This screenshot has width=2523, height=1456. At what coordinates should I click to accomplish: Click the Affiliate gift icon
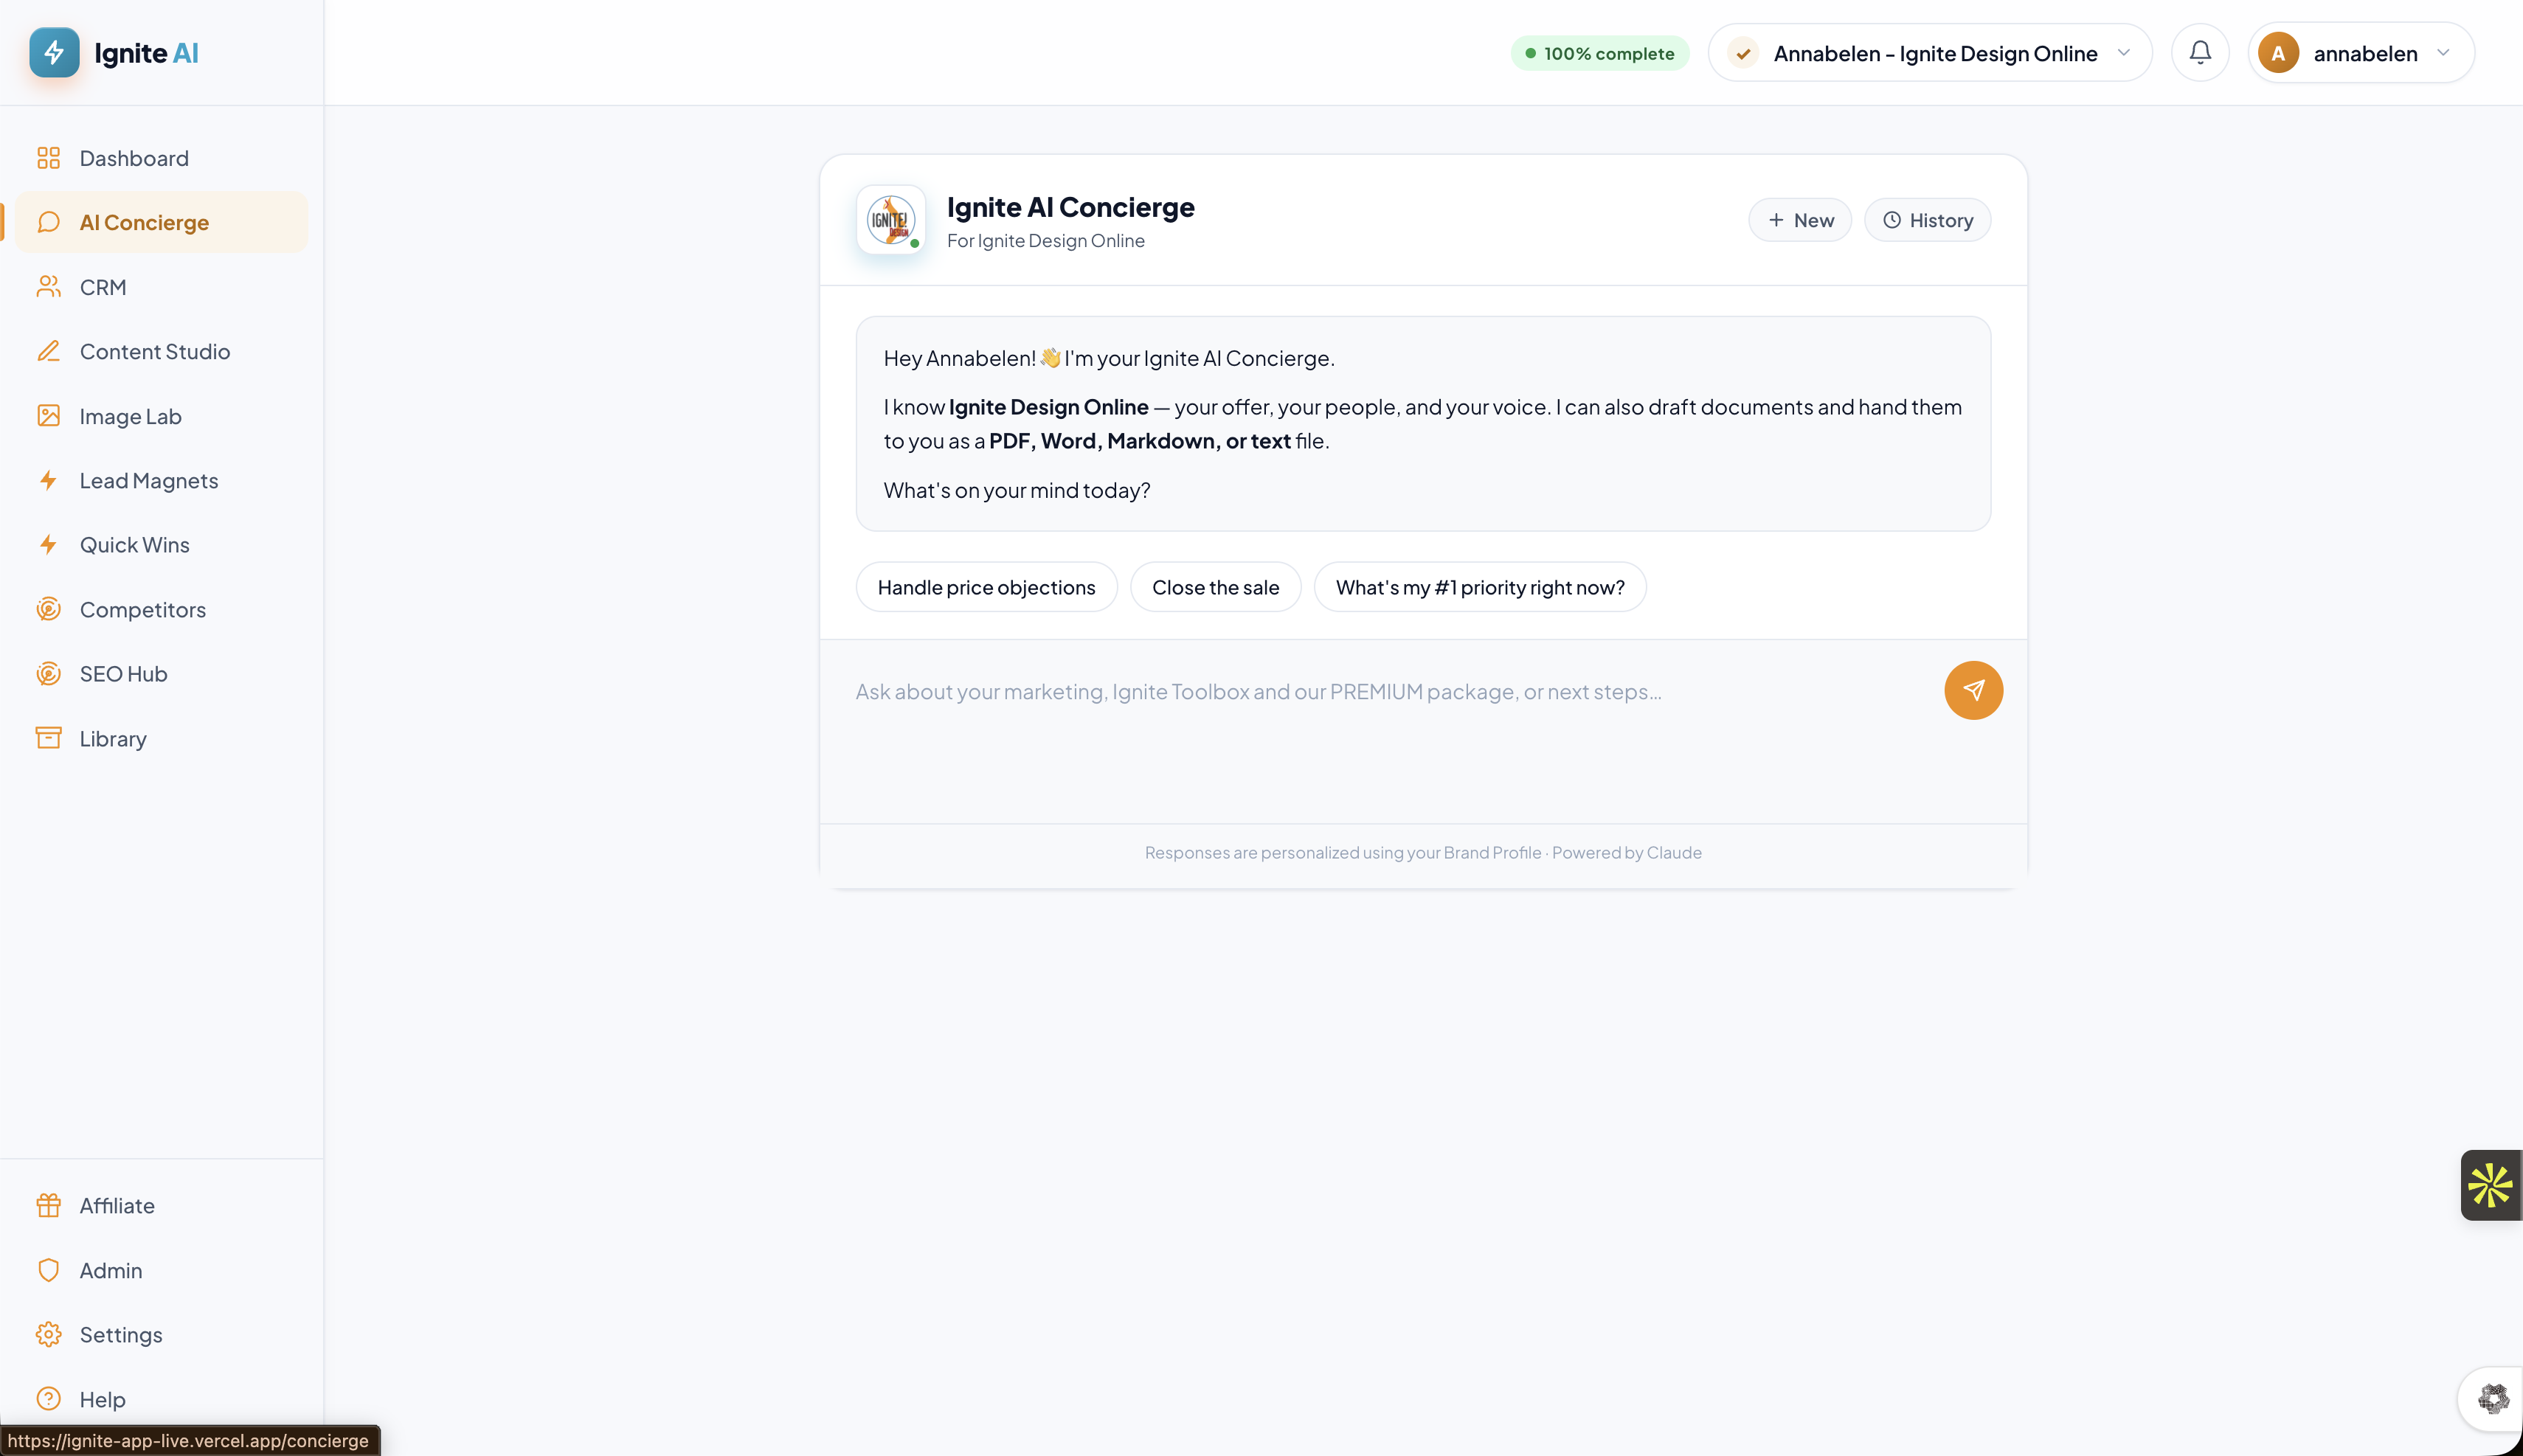coord(48,1205)
